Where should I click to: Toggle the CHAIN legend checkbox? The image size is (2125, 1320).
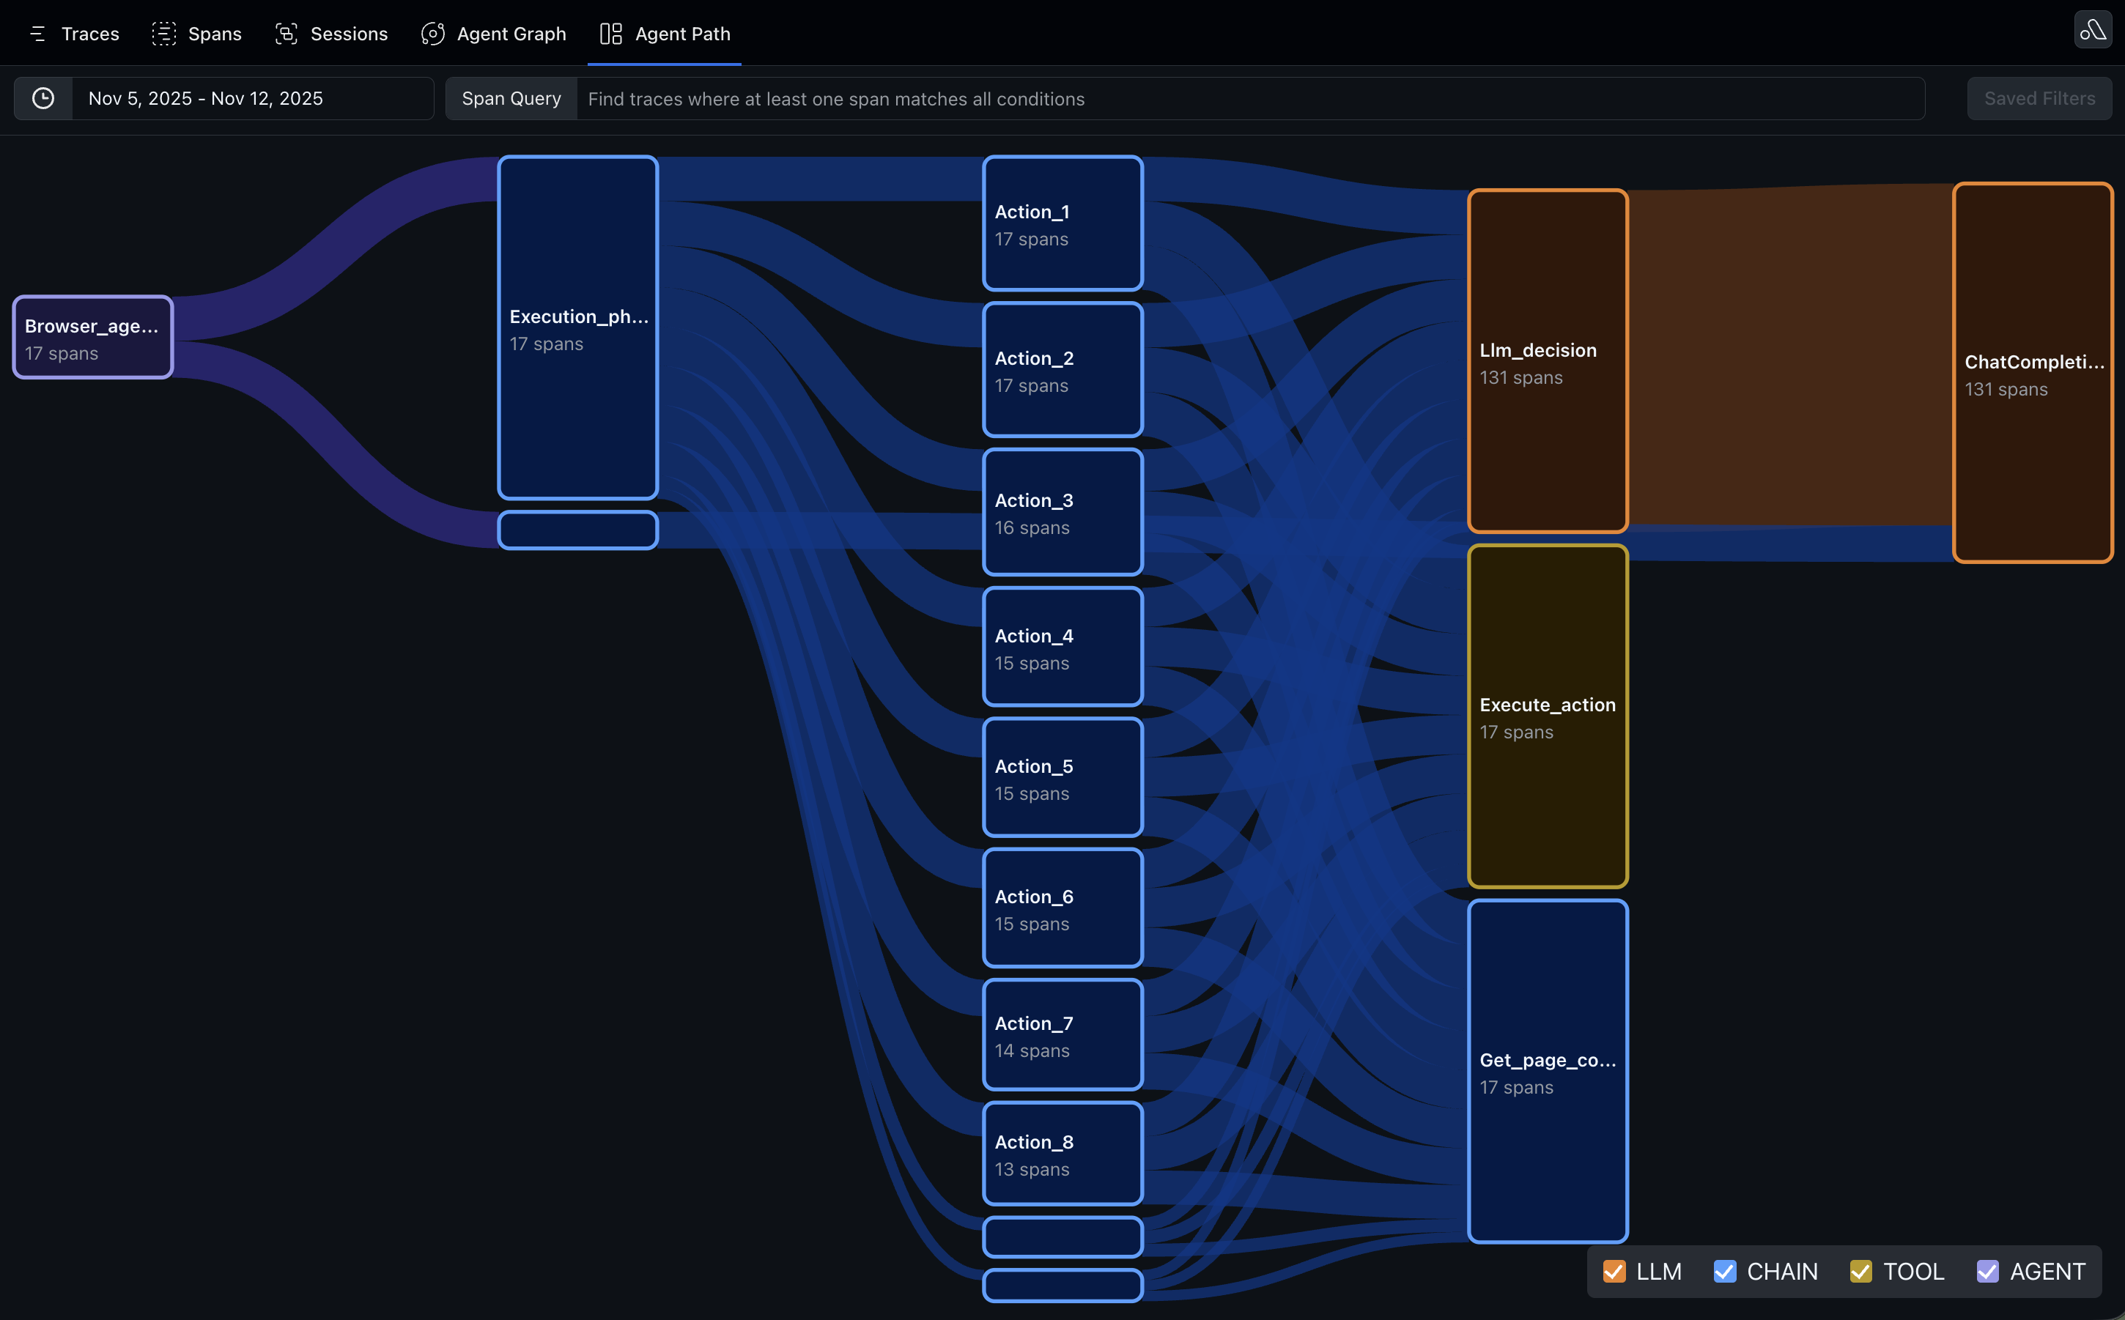[x=1724, y=1271]
